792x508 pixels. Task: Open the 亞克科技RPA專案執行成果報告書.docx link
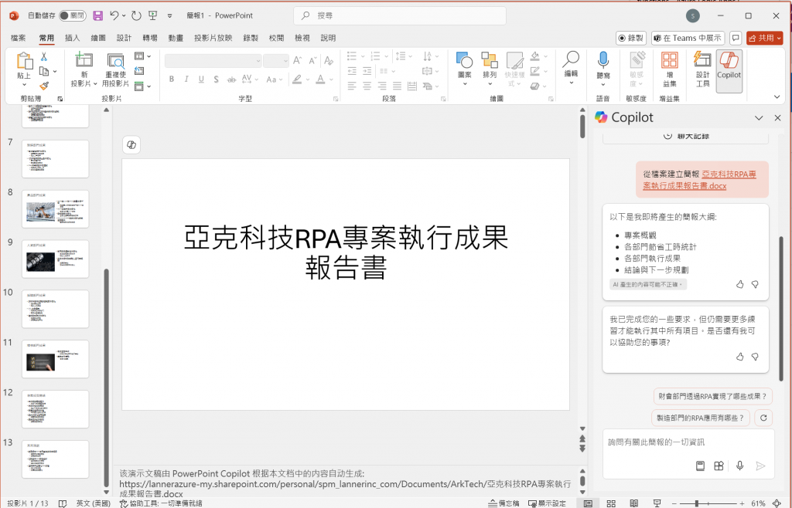[x=699, y=180]
